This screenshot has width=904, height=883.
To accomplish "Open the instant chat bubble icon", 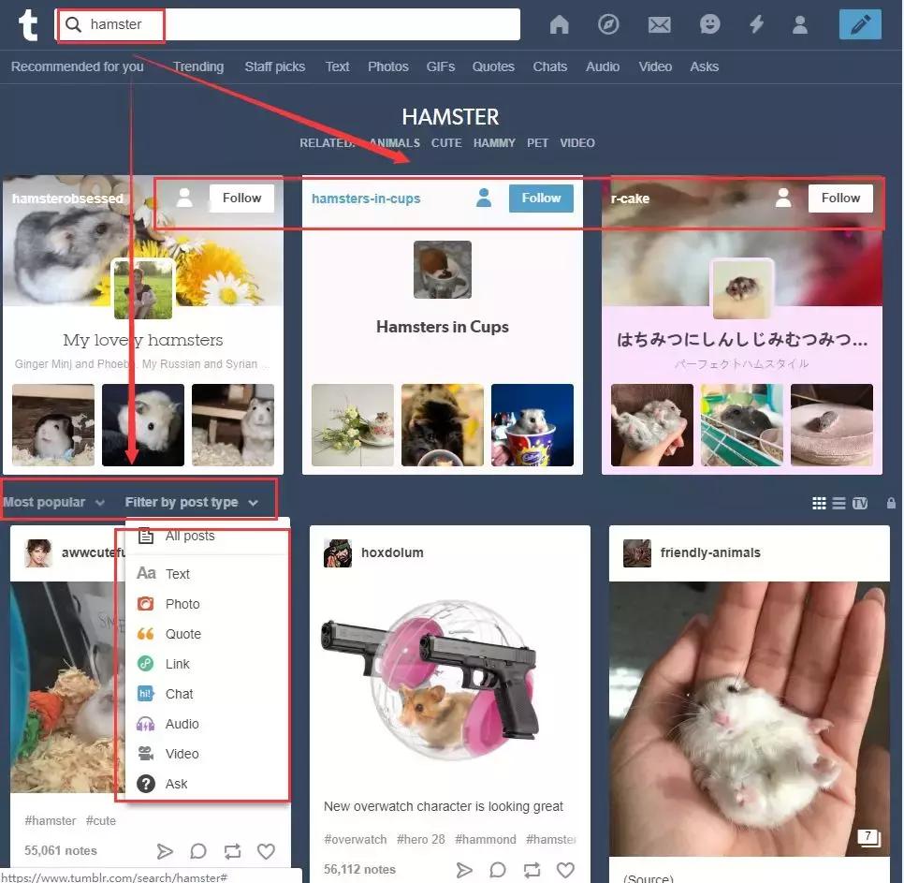I will [709, 24].
